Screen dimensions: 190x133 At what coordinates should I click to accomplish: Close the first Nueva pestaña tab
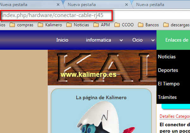click(58, 5)
